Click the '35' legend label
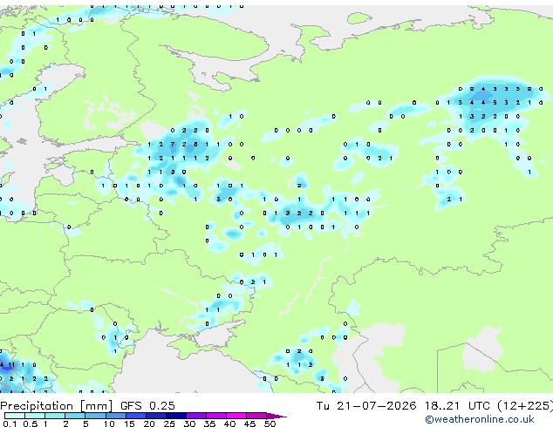 [209, 424]
